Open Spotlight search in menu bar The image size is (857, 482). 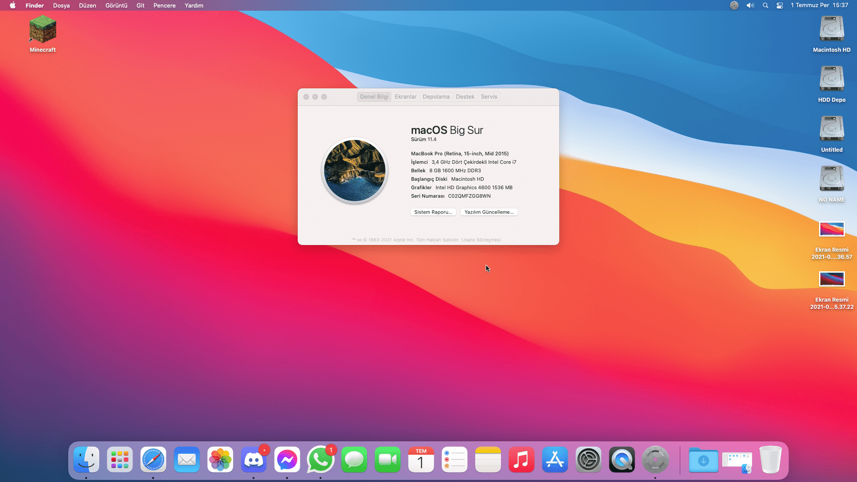coord(765,5)
